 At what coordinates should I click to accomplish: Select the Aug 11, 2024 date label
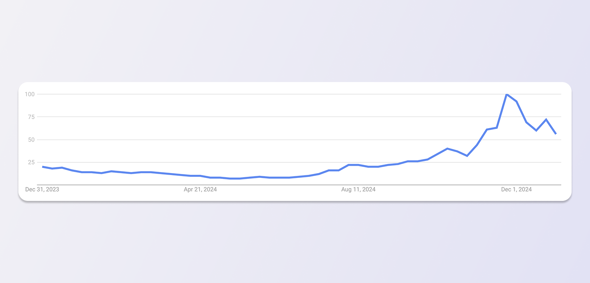pyautogui.click(x=358, y=190)
